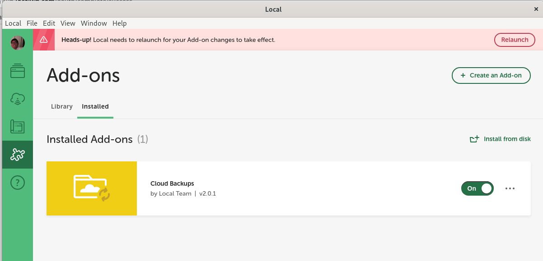Open the Help question mark icon
Image resolution: width=543 pixels, height=261 pixels.
click(18, 183)
